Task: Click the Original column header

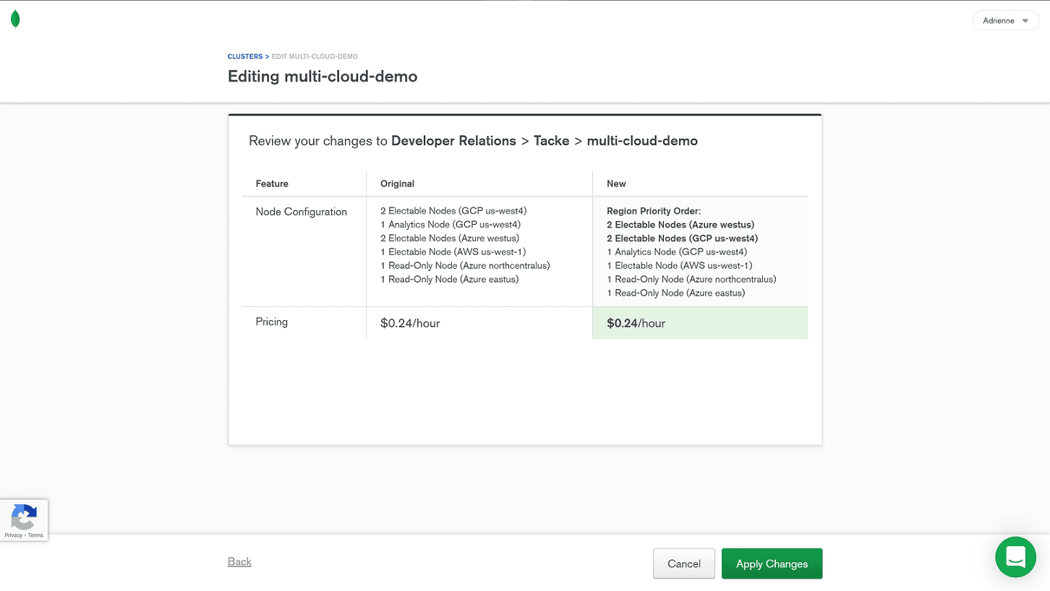Action: [x=397, y=184]
